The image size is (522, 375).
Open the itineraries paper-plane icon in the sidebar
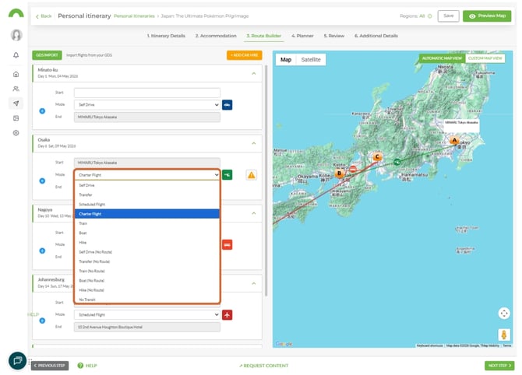coord(16,103)
